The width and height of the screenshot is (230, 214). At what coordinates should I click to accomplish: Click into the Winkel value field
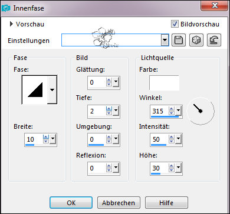pyautogui.click(x=160, y=111)
